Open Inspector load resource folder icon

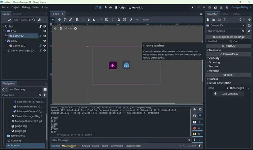tap(213, 20)
